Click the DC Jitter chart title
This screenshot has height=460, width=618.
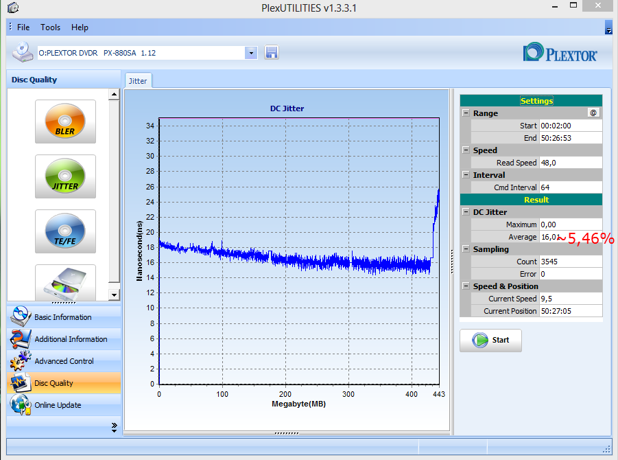coord(287,108)
